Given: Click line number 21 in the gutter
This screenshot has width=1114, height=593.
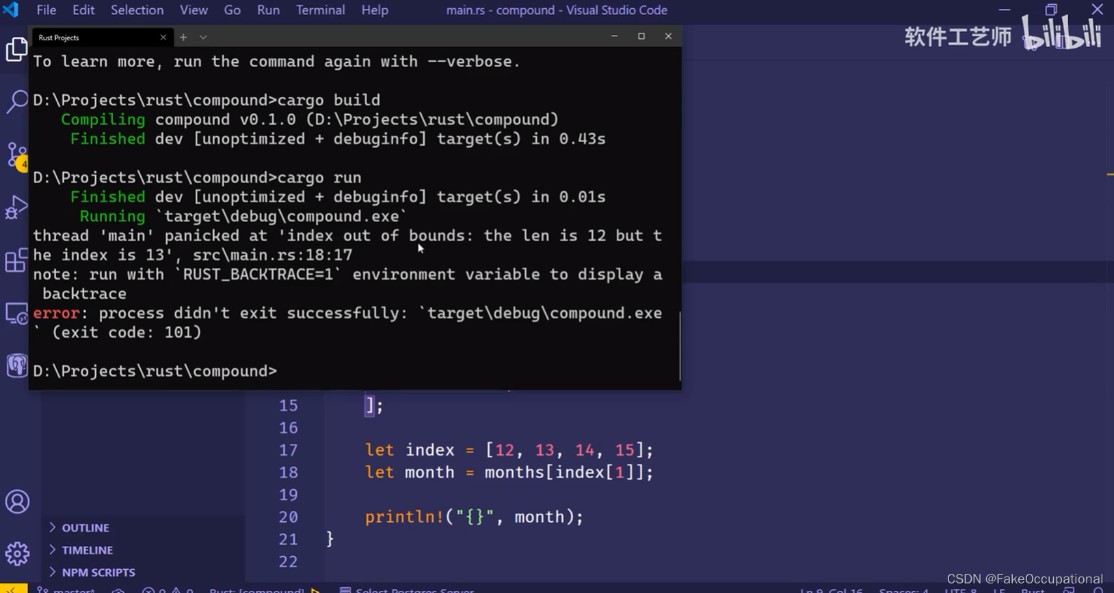Looking at the screenshot, I should [289, 540].
